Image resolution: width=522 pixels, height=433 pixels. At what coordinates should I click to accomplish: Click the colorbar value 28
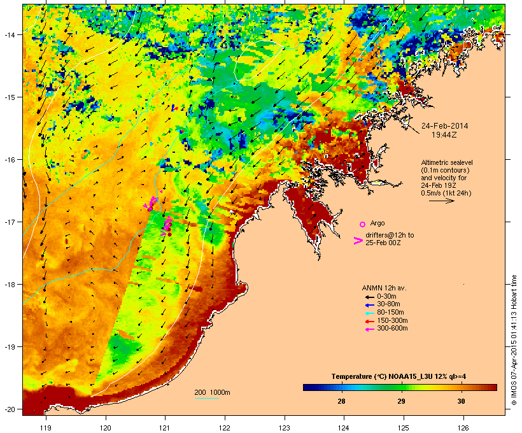pos(341,401)
